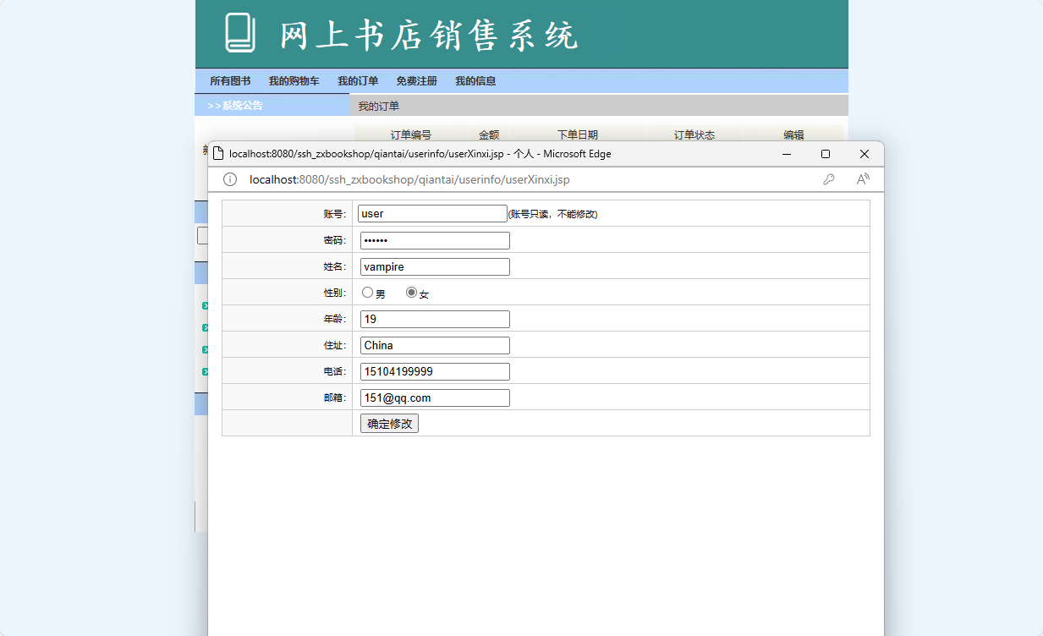Open Read Aloud via the A icon

pyautogui.click(x=862, y=179)
